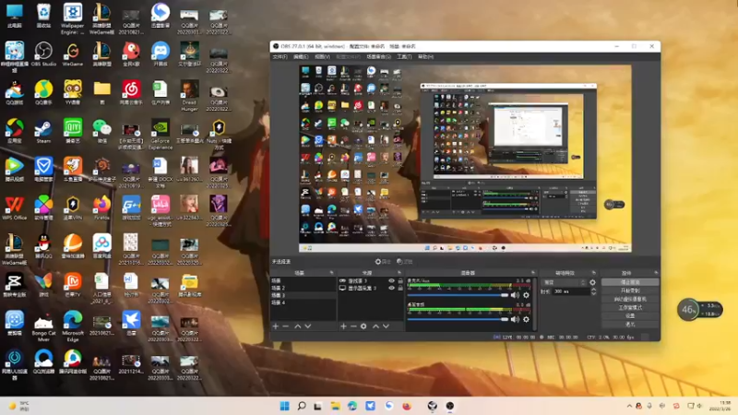Image resolution: width=738 pixels, height=415 pixels.
Task: Open the Steam desktop icon
Action: point(43,128)
